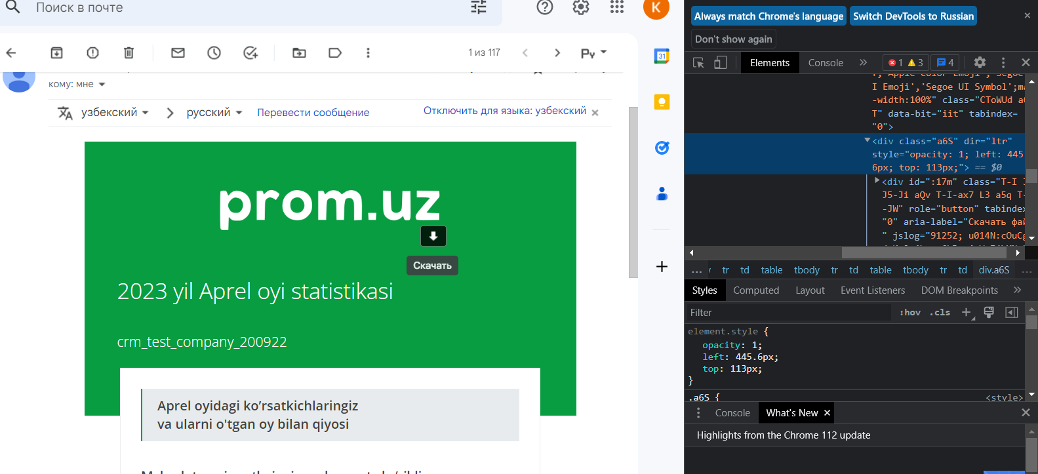Click 'Отключить для языка: узбекский' link
This screenshot has height=474, width=1038.
click(x=505, y=111)
